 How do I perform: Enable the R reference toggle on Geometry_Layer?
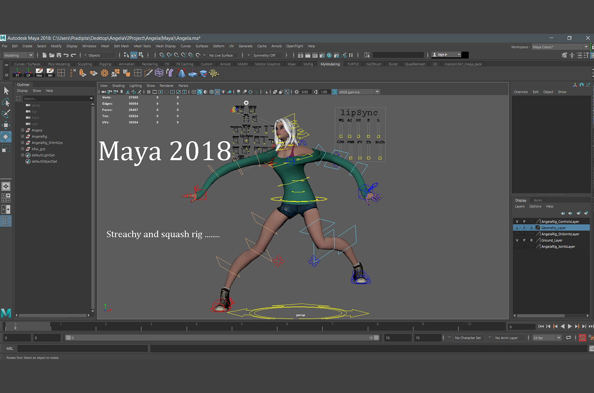pos(531,228)
